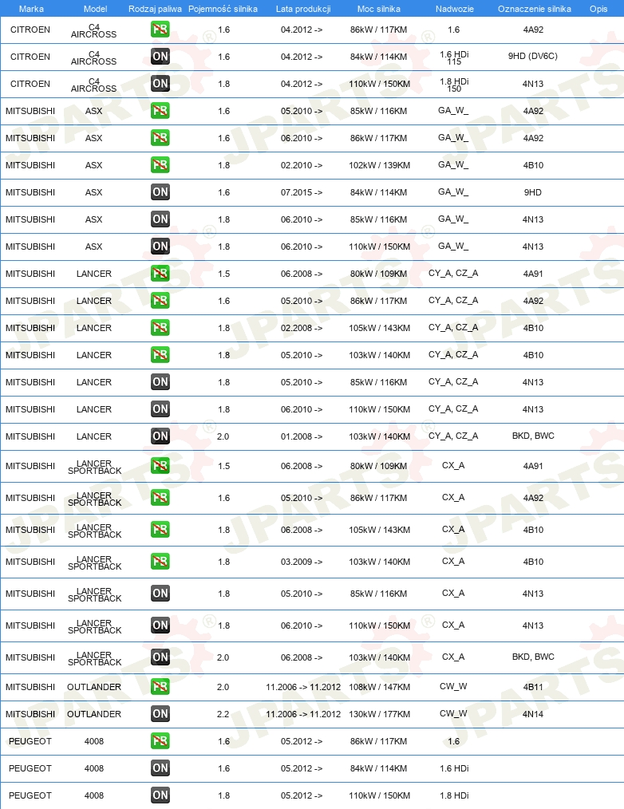This screenshot has height=809, width=624.
Task: Click ON diesel icon in Citroen 9HD (DV6C) row
Action: click(160, 56)
